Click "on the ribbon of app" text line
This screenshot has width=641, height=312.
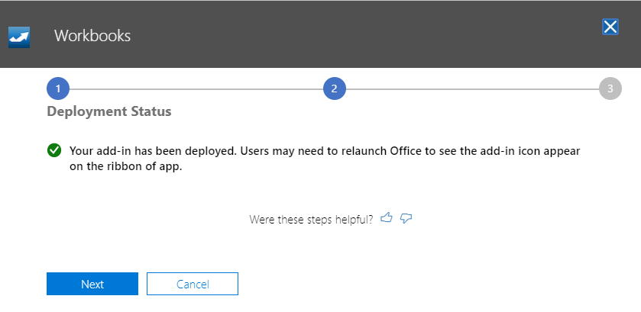(125, 166)
